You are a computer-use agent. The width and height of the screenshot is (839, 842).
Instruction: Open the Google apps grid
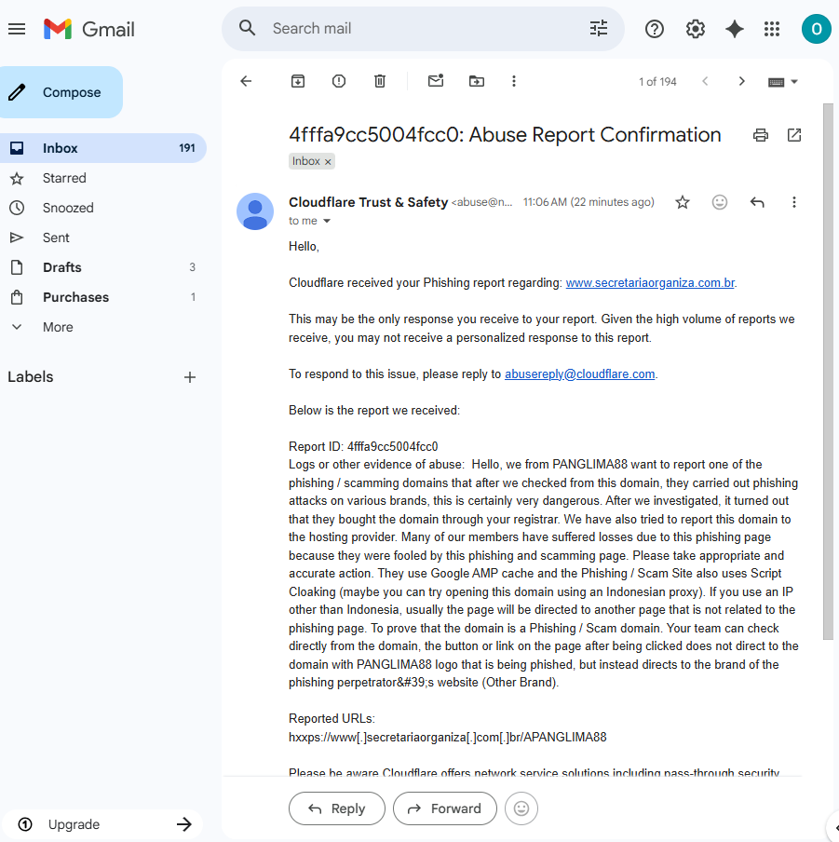pos(772,29)
